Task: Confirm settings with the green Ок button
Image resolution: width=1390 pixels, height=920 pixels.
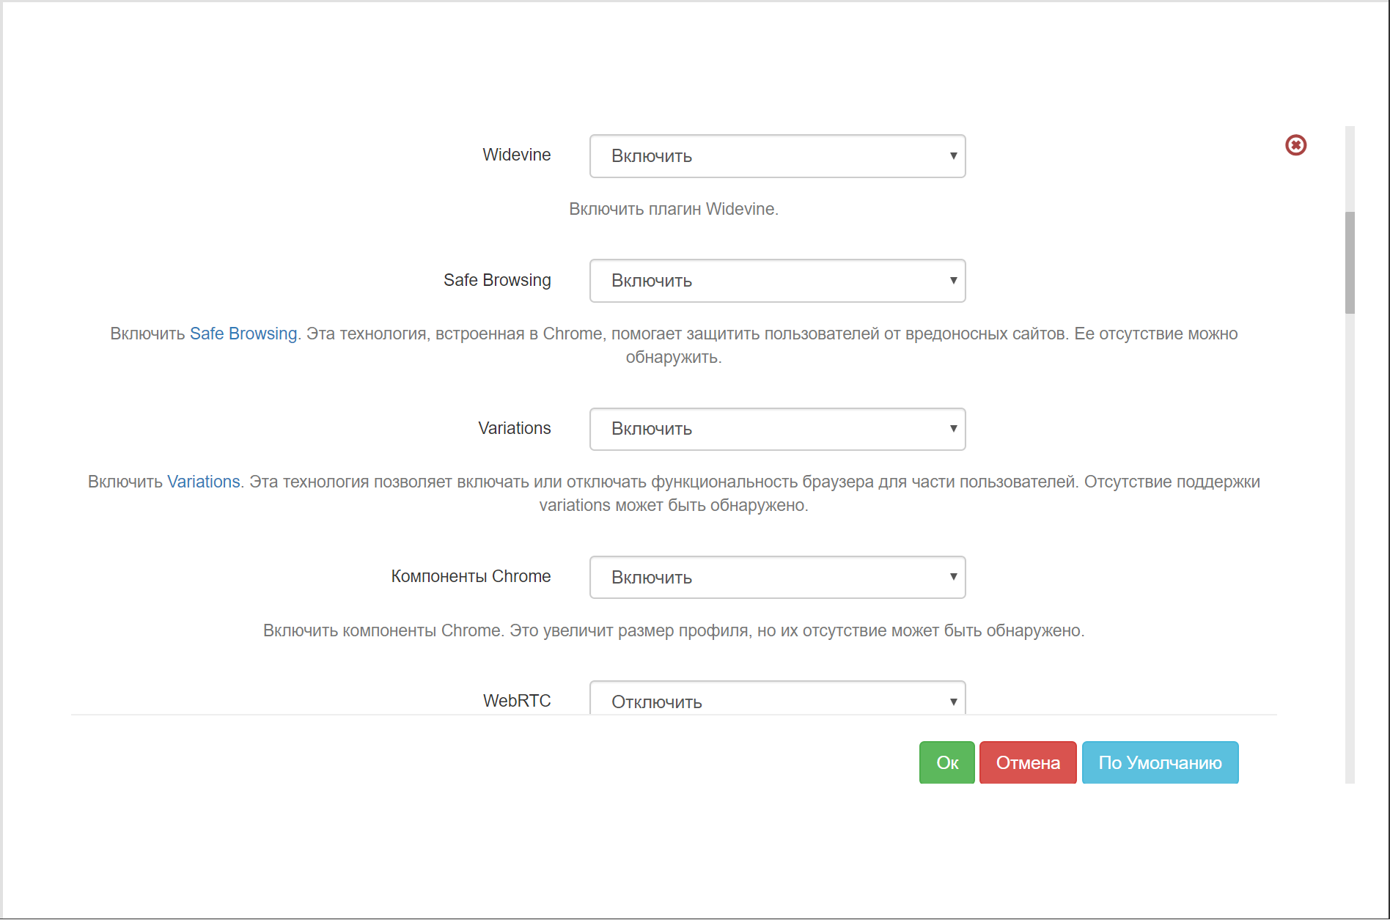Action: tap(946, 762)
